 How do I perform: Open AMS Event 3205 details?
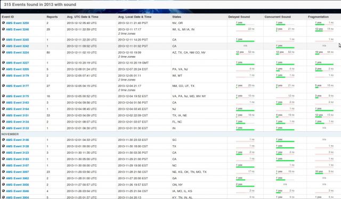click(x=18, y=69)
